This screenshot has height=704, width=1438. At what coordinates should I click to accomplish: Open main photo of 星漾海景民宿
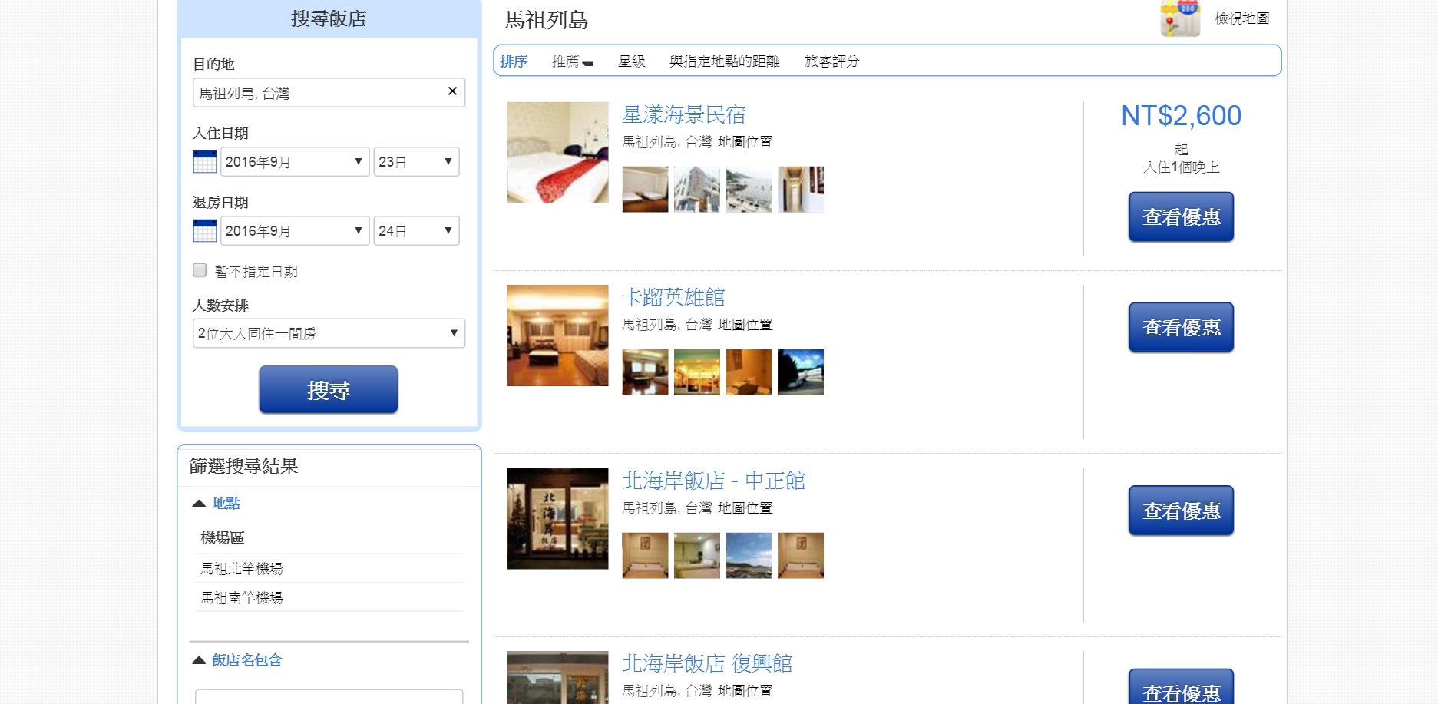(x=557, y=153)
